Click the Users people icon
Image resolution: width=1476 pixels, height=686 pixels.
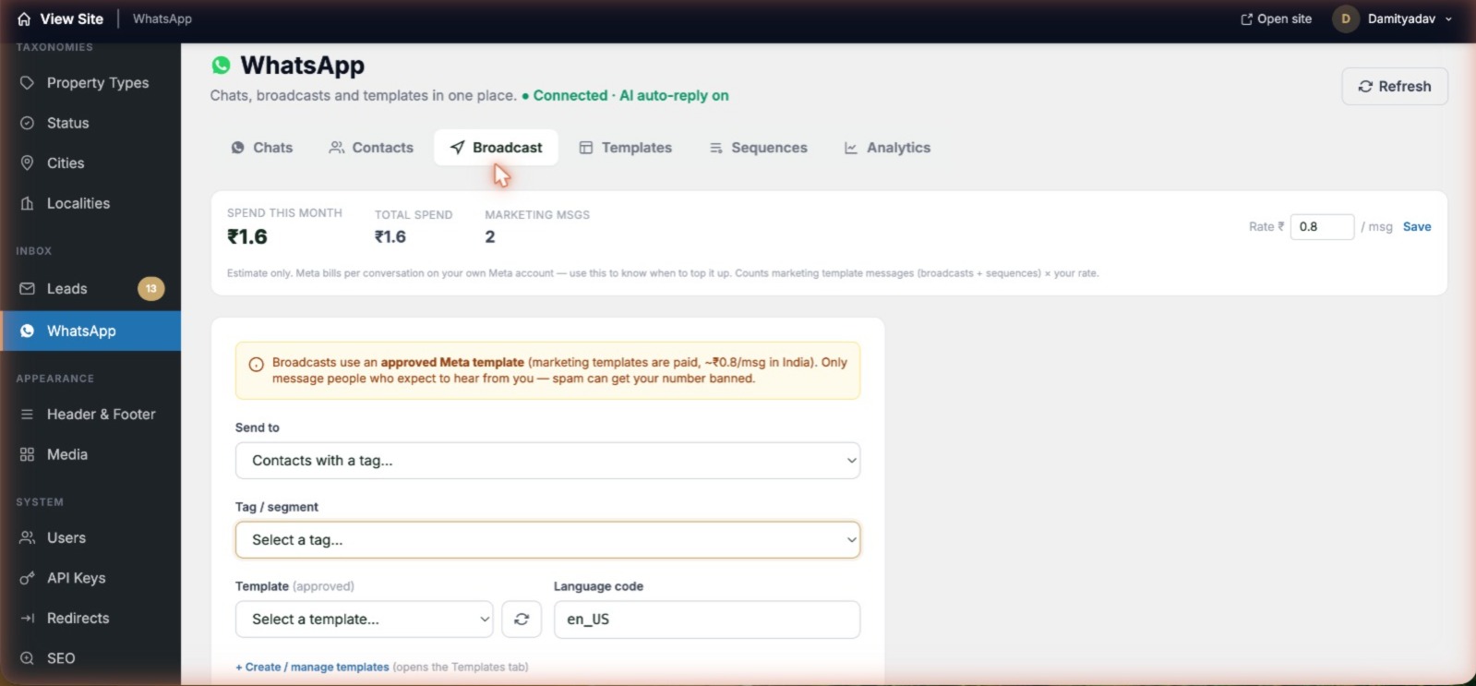pyautogui.click(x=28, y=537)
